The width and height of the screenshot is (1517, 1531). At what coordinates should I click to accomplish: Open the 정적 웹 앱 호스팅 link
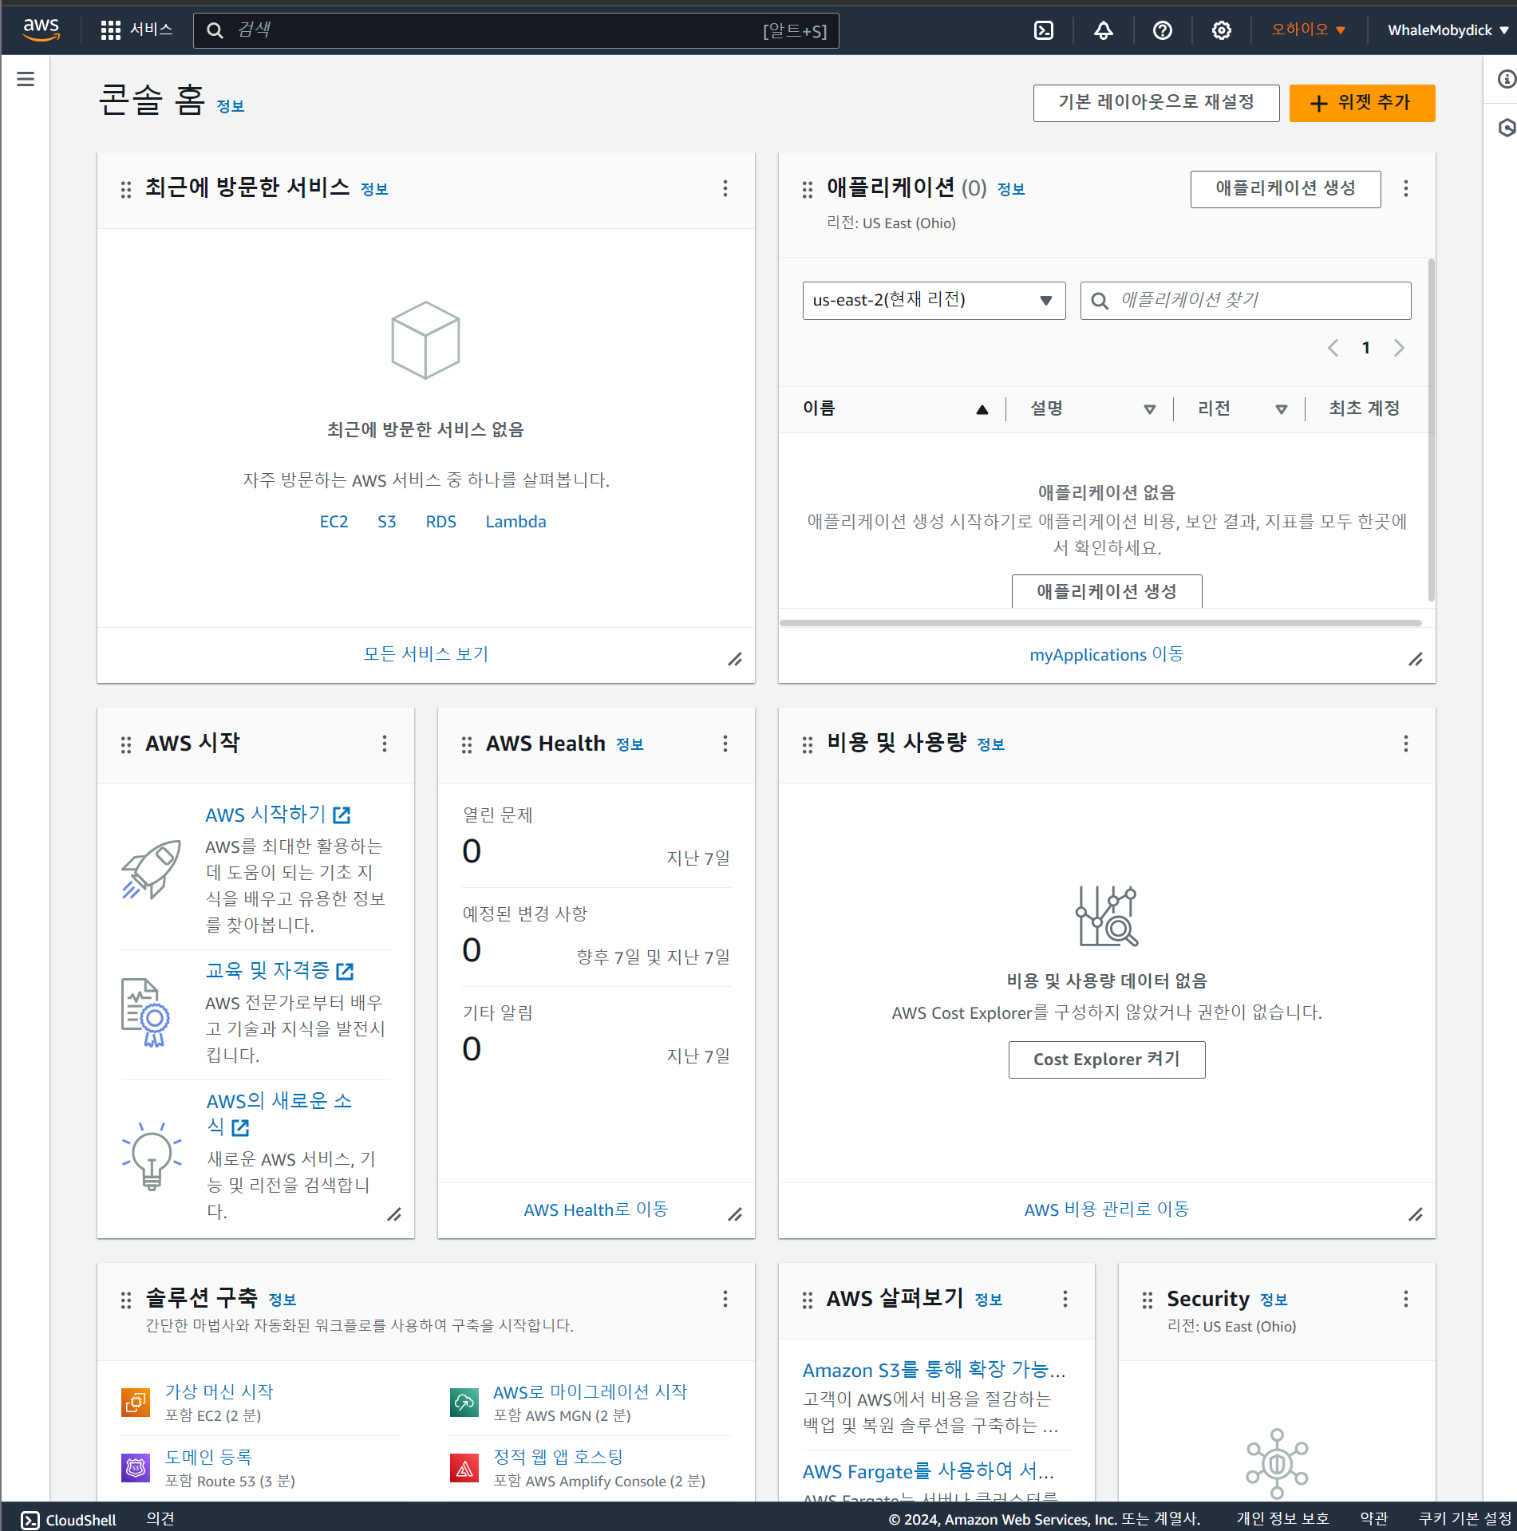click(x=559, y=1458)
